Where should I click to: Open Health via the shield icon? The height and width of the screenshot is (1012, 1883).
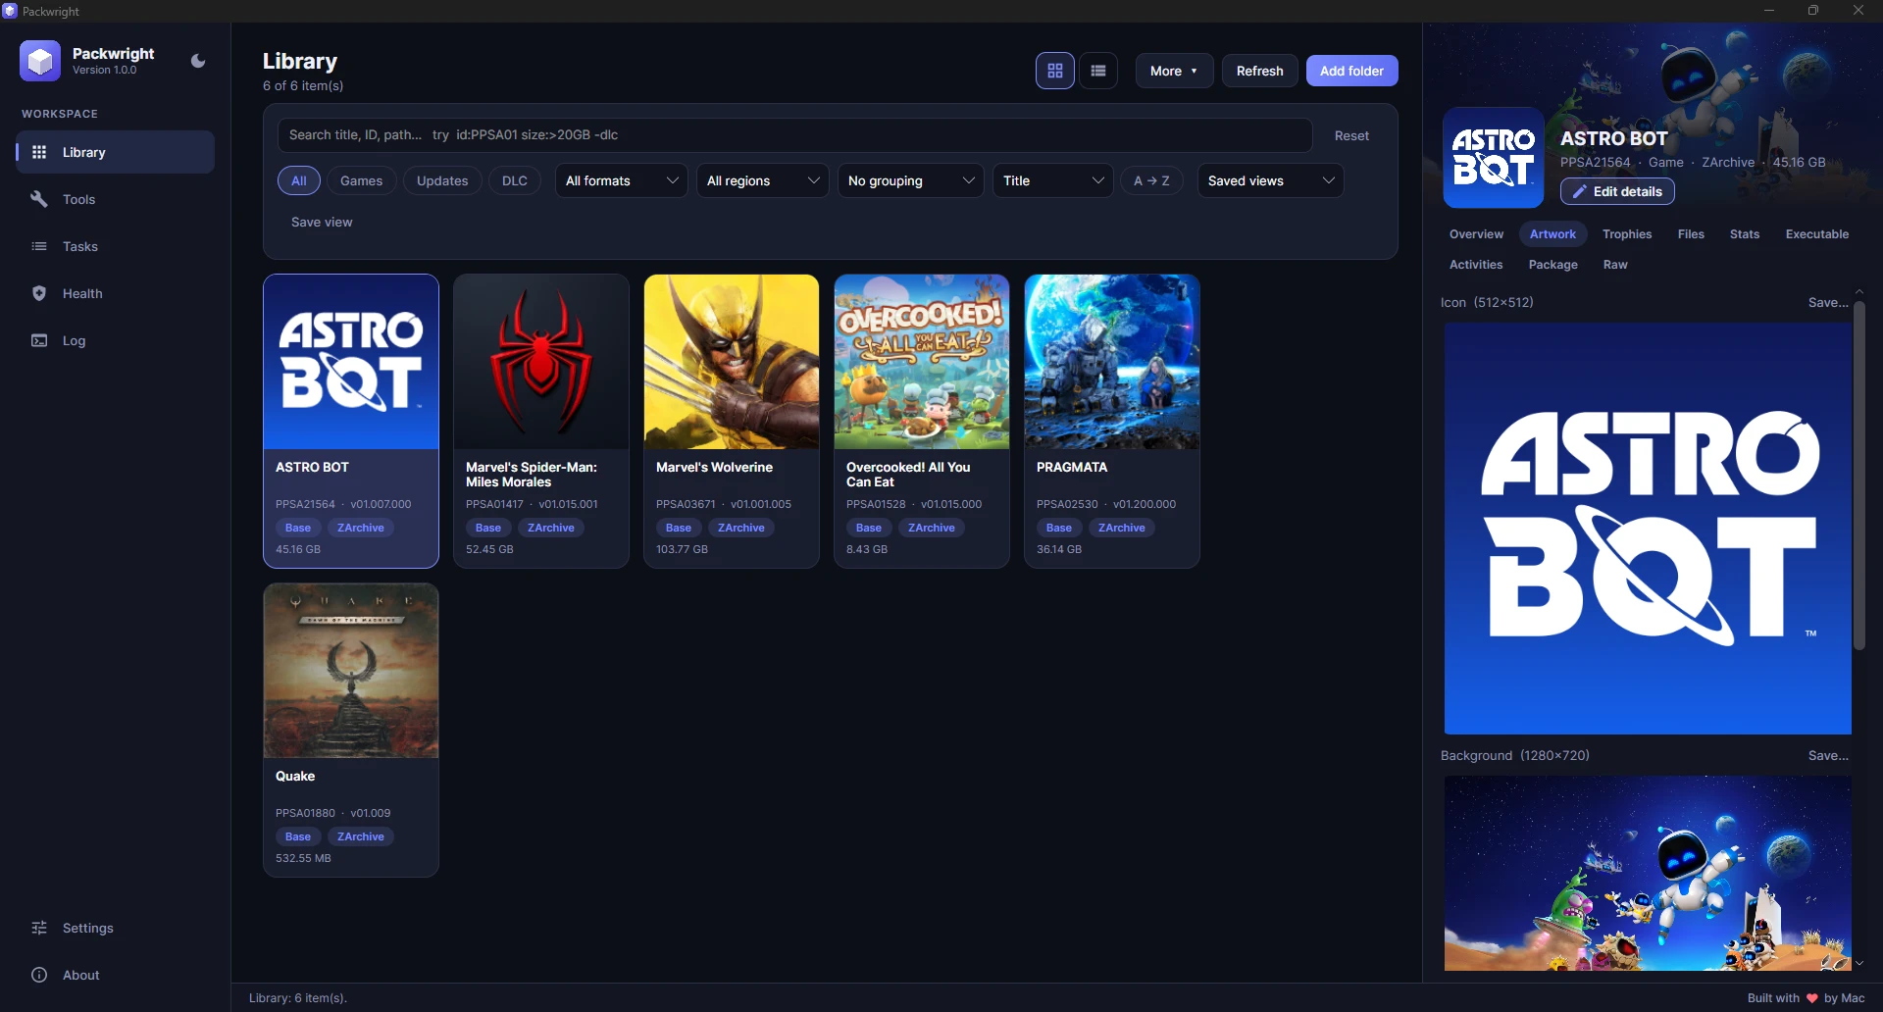point(39,293)
